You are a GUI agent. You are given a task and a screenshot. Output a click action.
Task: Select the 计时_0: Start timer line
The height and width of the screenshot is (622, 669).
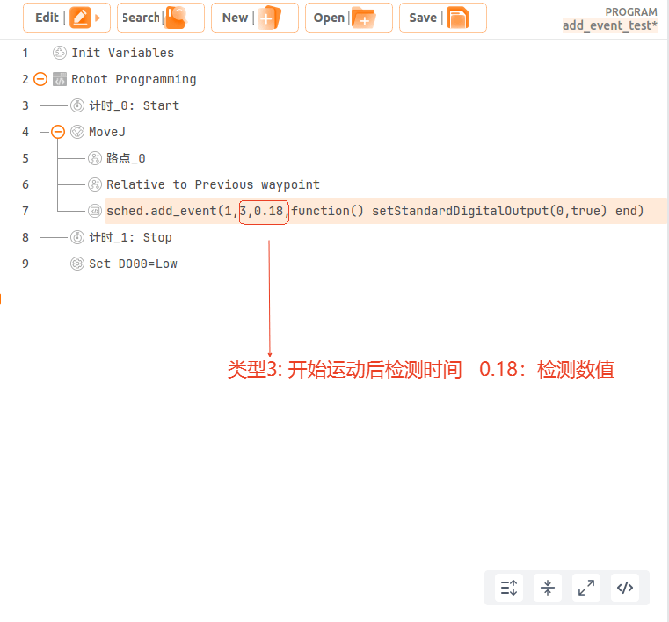point(134,105)
